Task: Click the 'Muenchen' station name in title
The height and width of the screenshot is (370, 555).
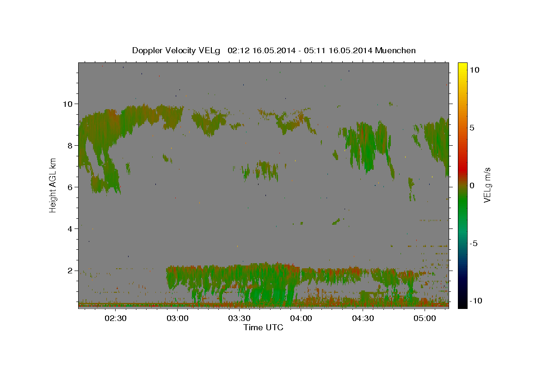Action: pyautogui.click(x=395, y=50)
